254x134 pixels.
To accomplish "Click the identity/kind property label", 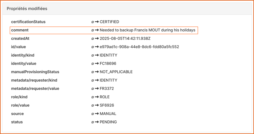I will click(x=23, y=55).
